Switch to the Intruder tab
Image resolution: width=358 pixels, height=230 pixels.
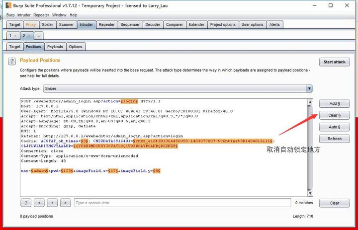pyautogui.click(x=86, y=25)
